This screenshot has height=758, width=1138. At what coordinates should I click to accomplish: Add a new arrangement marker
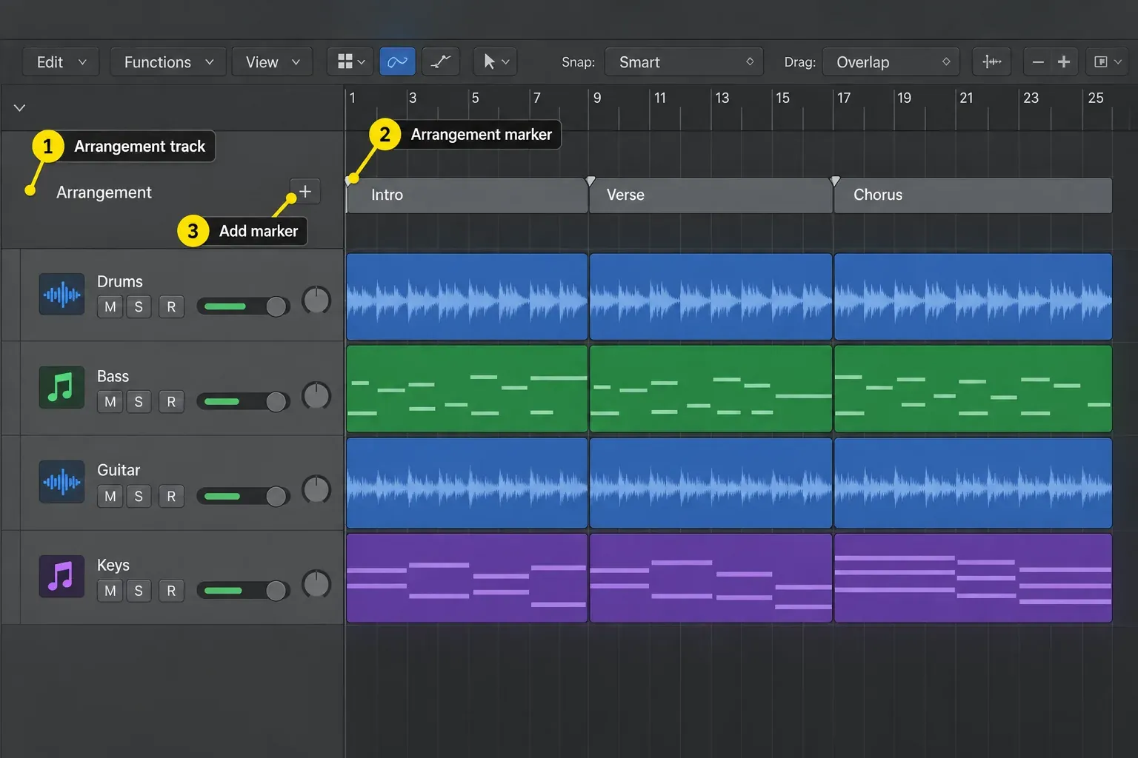(305, 192)
